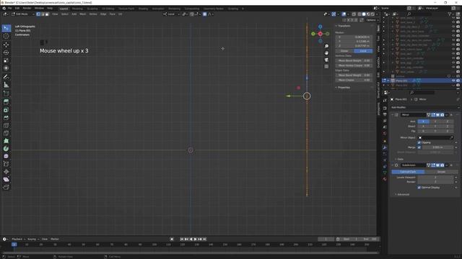
Task: Enable face select mode
Action: tap(47, 14)
